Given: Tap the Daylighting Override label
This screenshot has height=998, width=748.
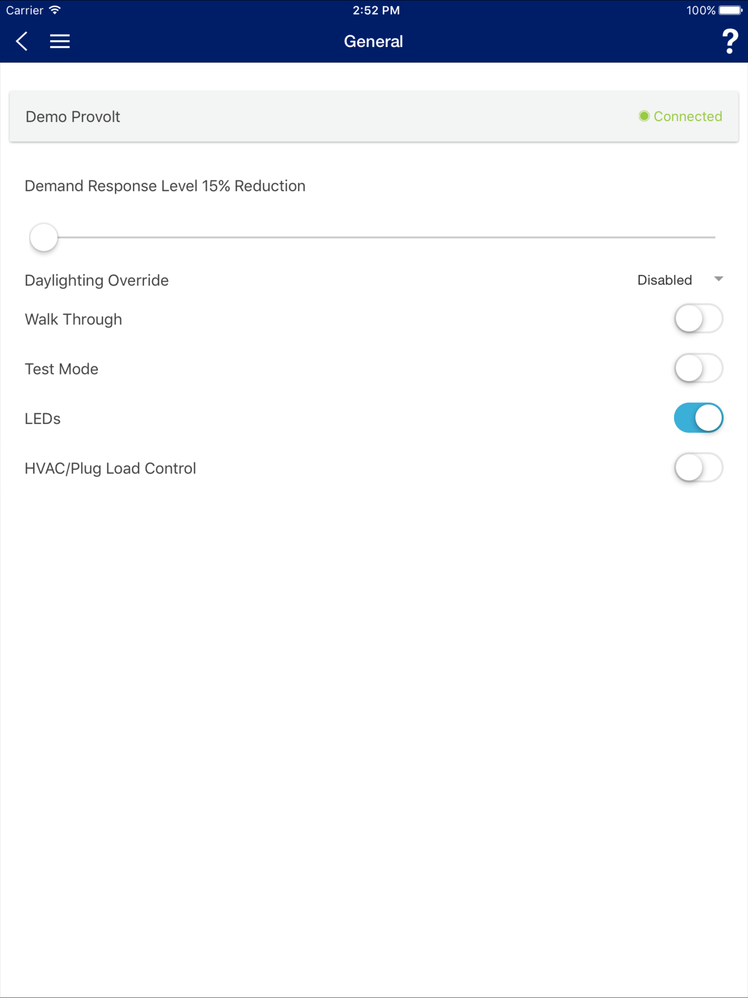Looking at the screenshot, I should (x=96, y=280).
